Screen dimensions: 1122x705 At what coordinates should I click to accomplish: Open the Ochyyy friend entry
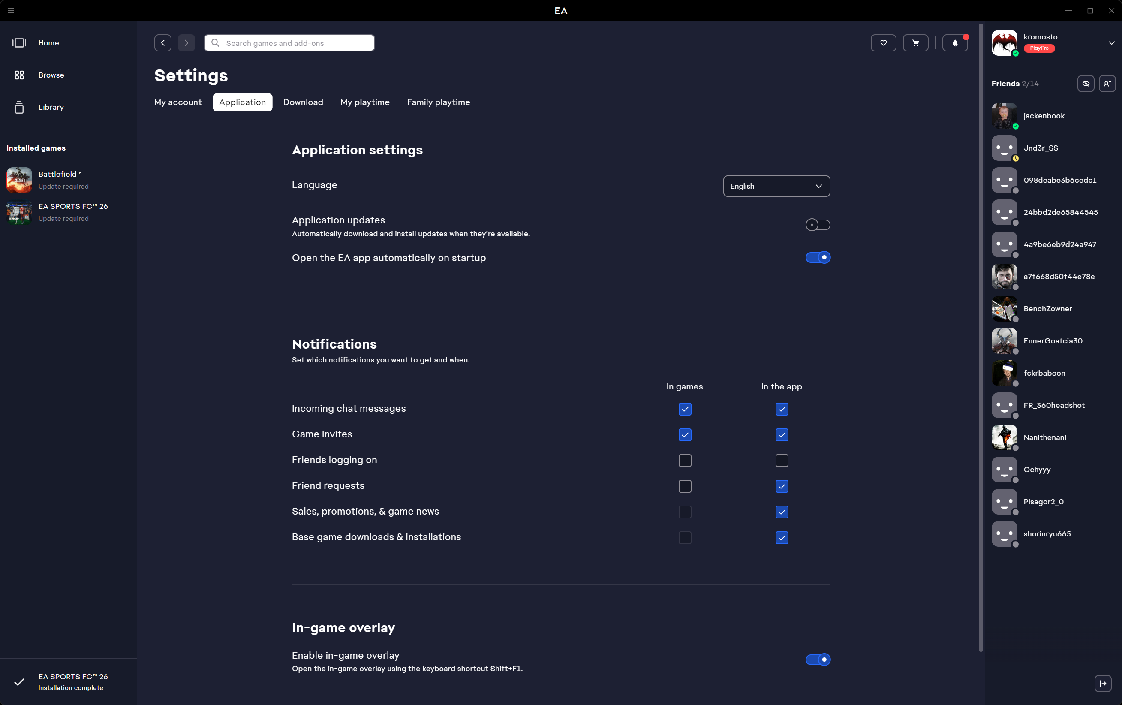point(1053,469)
